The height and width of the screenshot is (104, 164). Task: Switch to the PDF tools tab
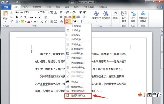tap(89, 7)
